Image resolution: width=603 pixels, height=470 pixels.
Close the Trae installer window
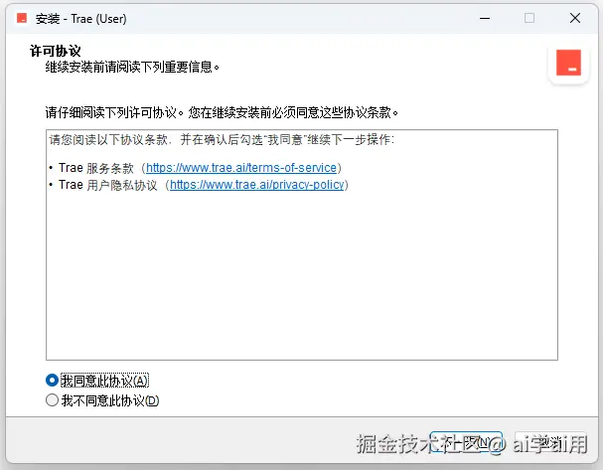[575, 18]
